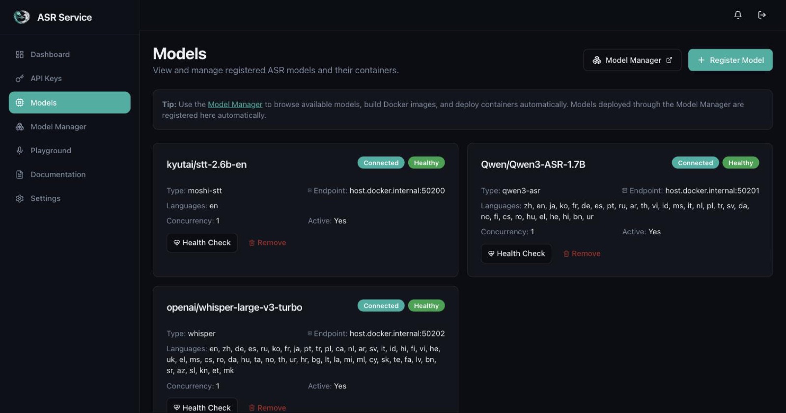786x413 pixels.
Task: Click endpoint host.docker.internal:50200
Action: [x=397, y=191]
